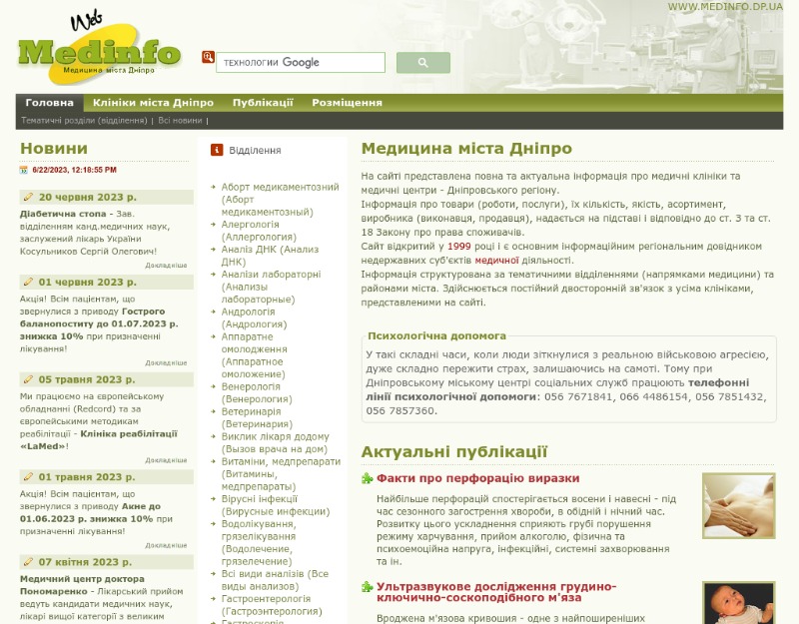Screen dimensions: 799x624
Task: Open Клініки міста Дніпро menu
Action: (x=153, y=103)
